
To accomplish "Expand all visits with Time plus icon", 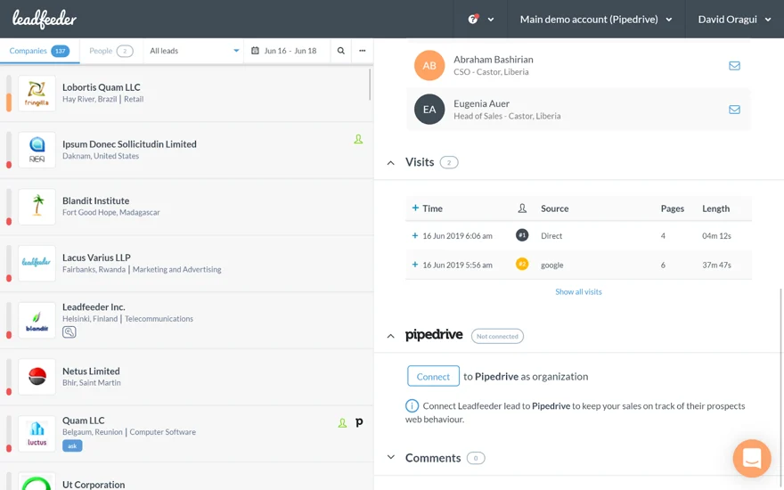I will point(415,208).
